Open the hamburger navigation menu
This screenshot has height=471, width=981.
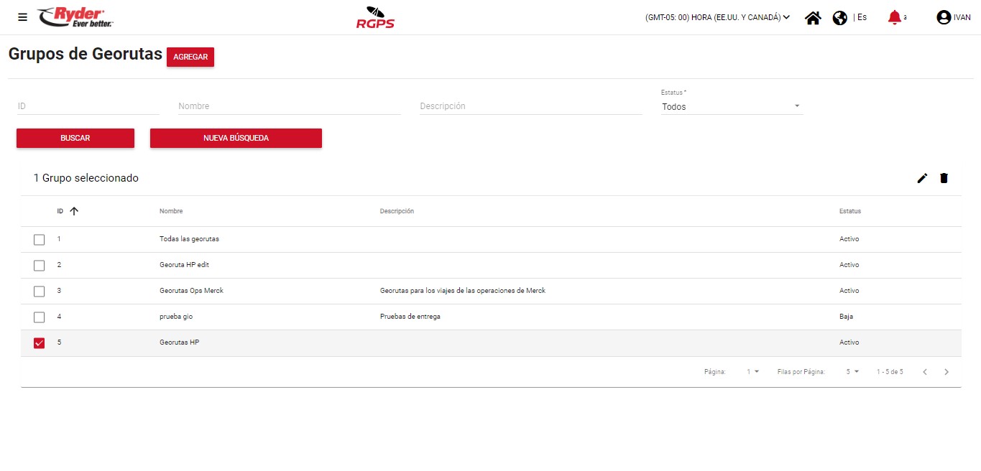point(22,17)
